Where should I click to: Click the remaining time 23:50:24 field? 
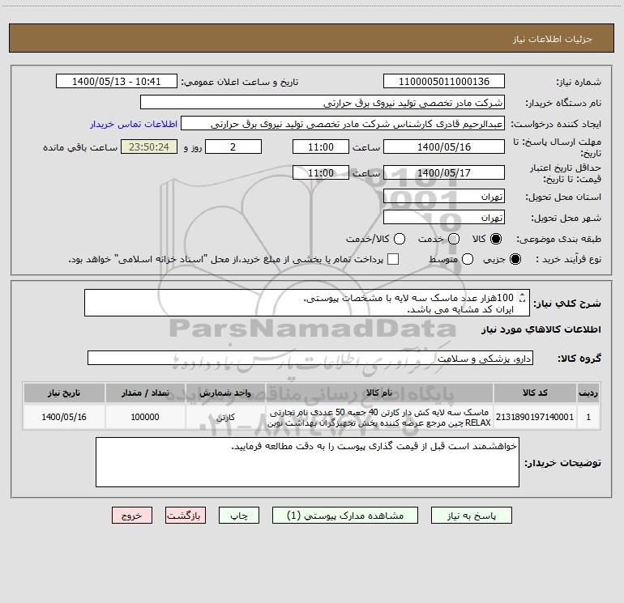point(149,147)
